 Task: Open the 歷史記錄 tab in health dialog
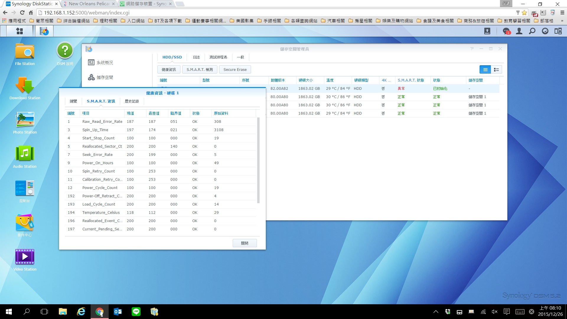pyautogui.click(x=132, y=101)
